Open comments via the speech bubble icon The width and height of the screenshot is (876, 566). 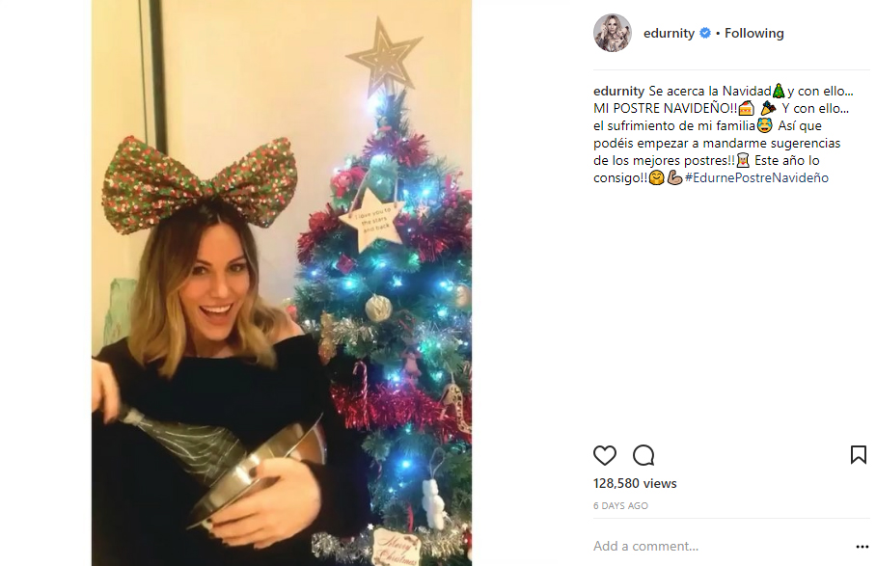point(643,455)
